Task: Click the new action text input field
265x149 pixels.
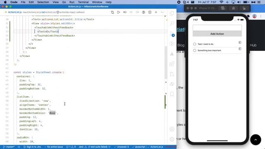Action: click(x=217, y=28)
